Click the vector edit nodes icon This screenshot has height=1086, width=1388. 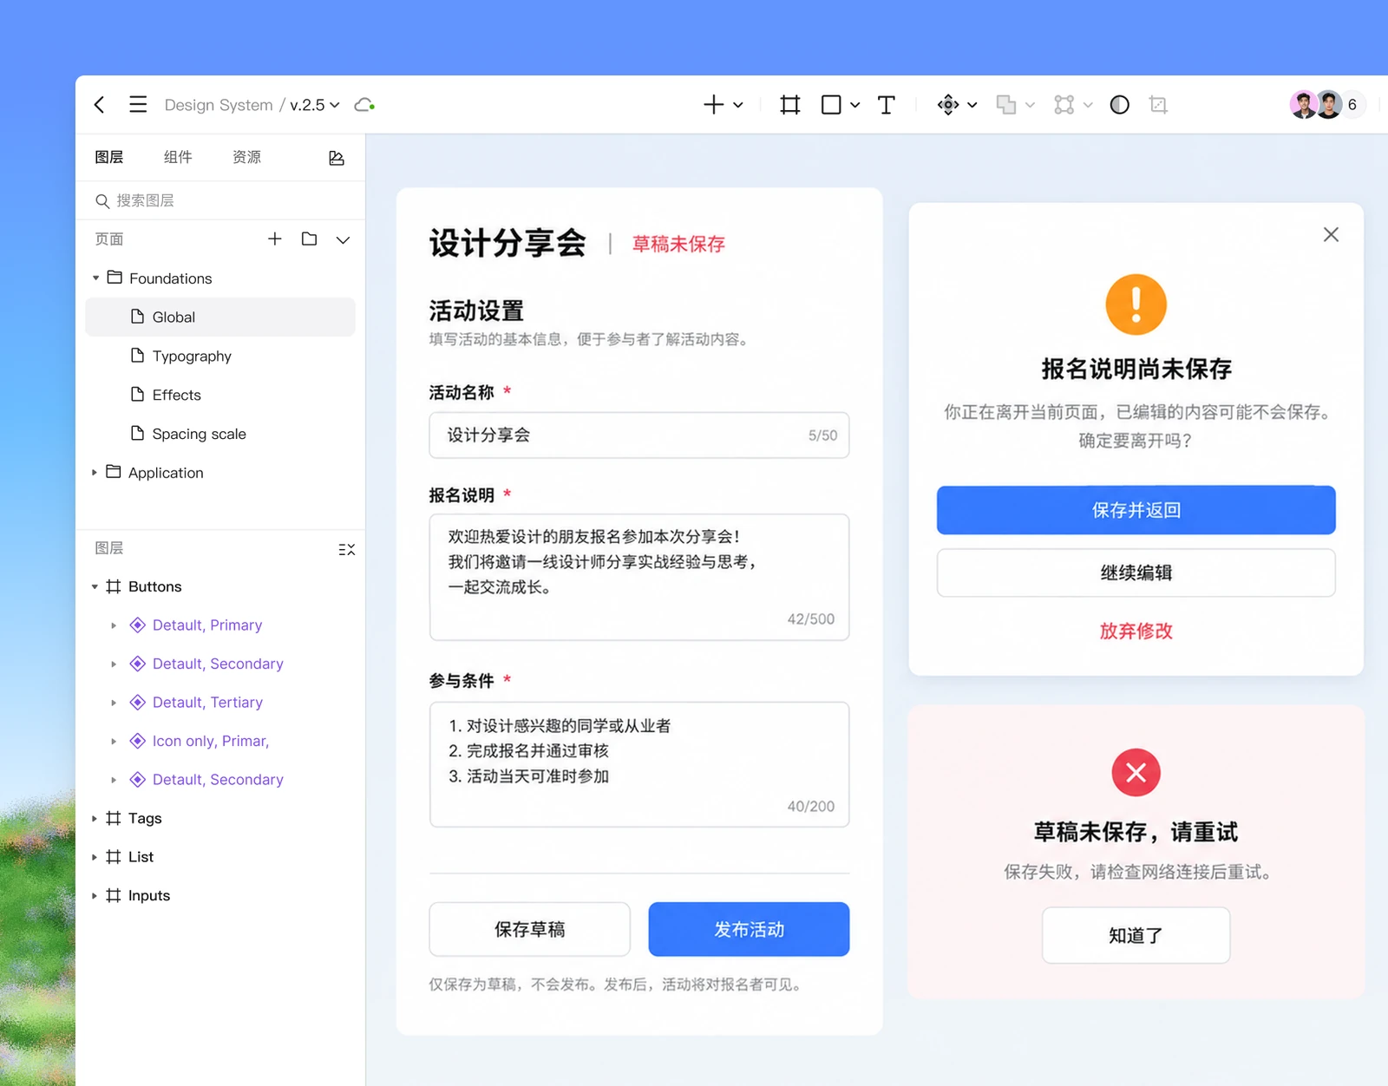pyautogui.click(x=1064, y=105)
